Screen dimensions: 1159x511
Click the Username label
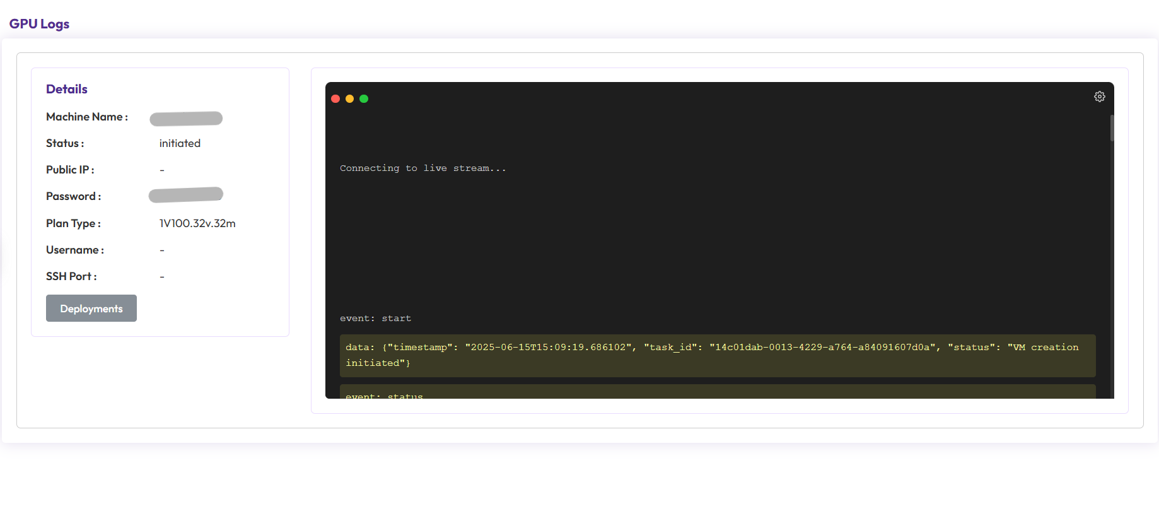pos(75,250)
